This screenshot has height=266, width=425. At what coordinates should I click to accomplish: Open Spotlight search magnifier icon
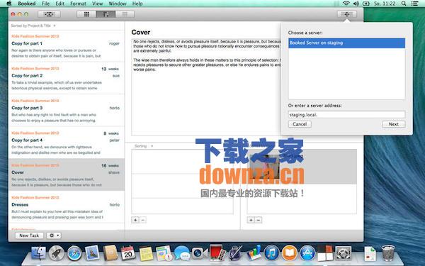(404, 4)
